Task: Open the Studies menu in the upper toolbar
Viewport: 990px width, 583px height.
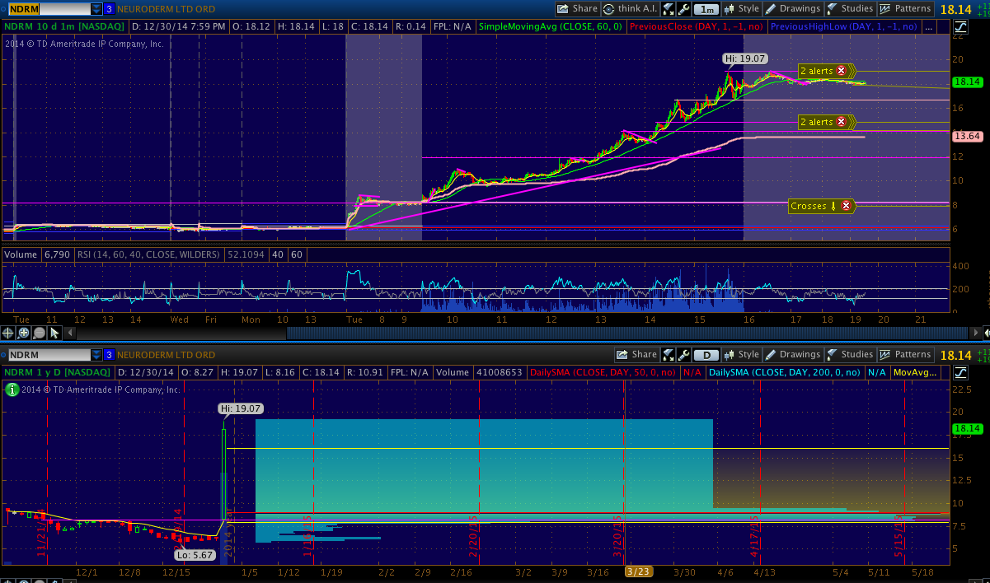Action: click(849, 9)
